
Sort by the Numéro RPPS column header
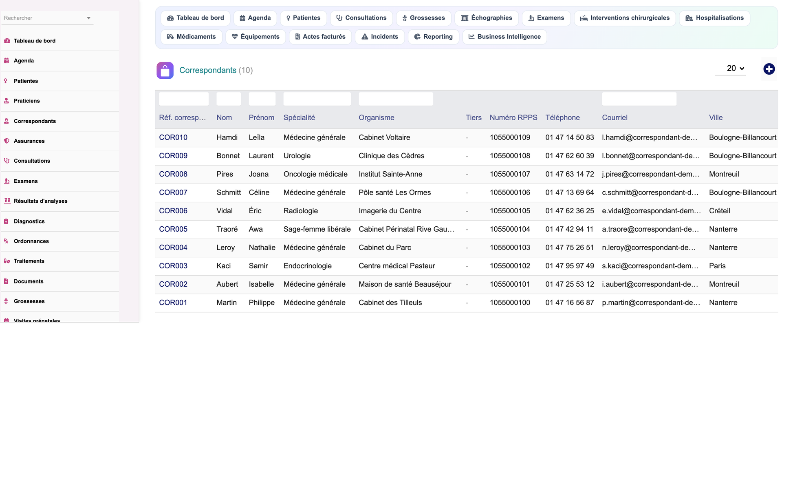click(x=513, y=117)
